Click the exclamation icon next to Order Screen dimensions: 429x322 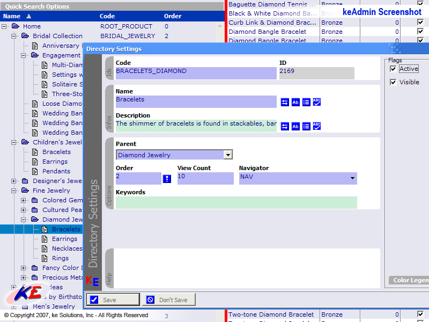tap(167, 179)
